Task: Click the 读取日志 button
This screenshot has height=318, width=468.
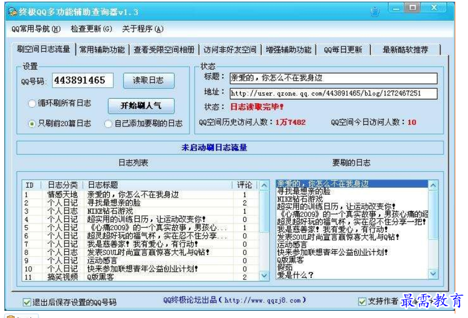Action: point(148,80)
